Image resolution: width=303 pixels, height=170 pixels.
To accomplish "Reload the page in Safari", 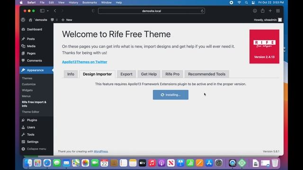I will [202, 11].
